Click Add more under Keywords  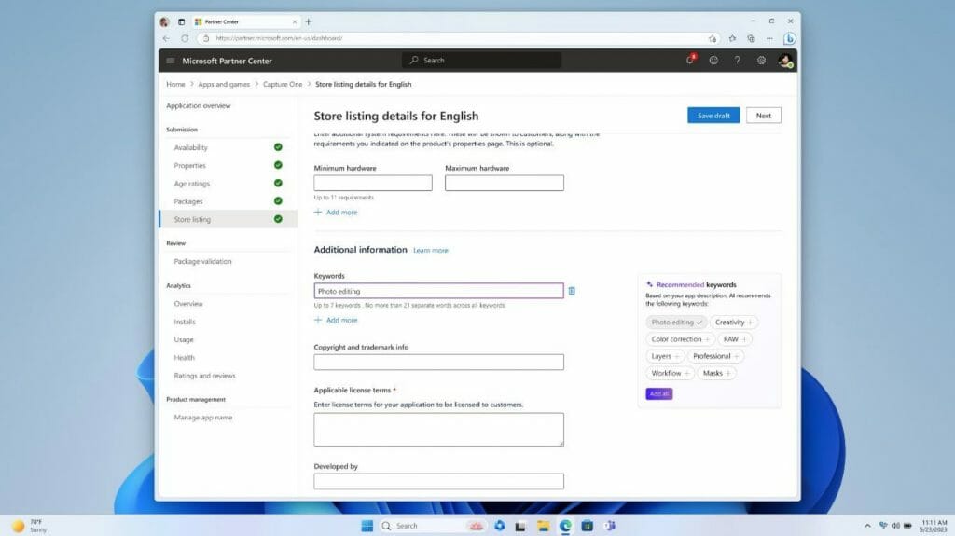(x=337, y=320)
